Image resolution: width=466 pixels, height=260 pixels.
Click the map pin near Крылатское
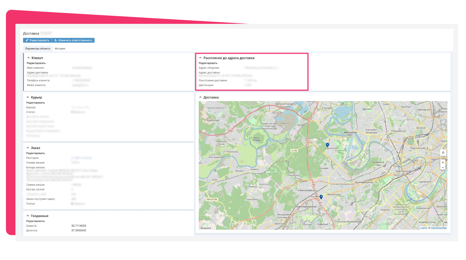click(327, 145)
